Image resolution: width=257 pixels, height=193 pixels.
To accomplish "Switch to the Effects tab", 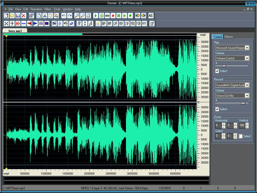I will 229,37.
